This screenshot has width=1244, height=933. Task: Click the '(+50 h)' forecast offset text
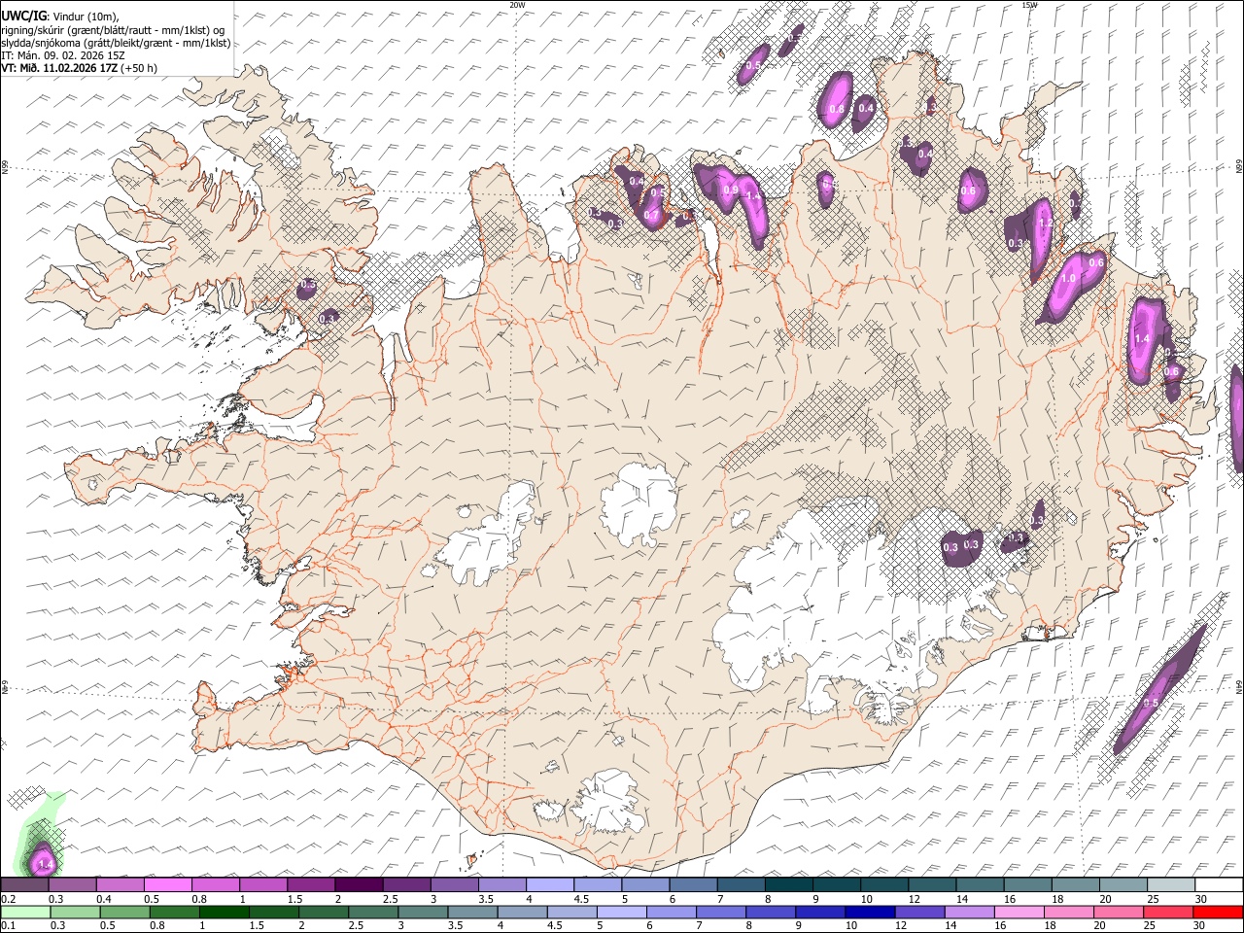pos(139,68)
